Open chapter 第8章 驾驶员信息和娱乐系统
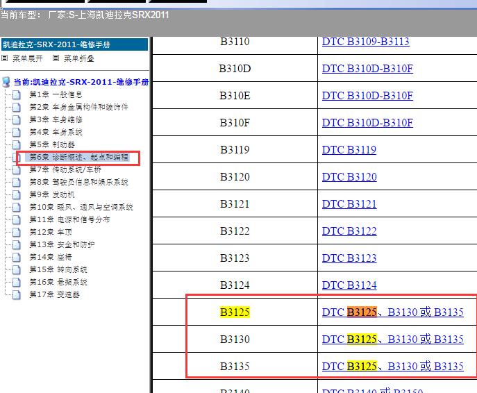This screenshot has height=393, width=477. pos(78,182)
